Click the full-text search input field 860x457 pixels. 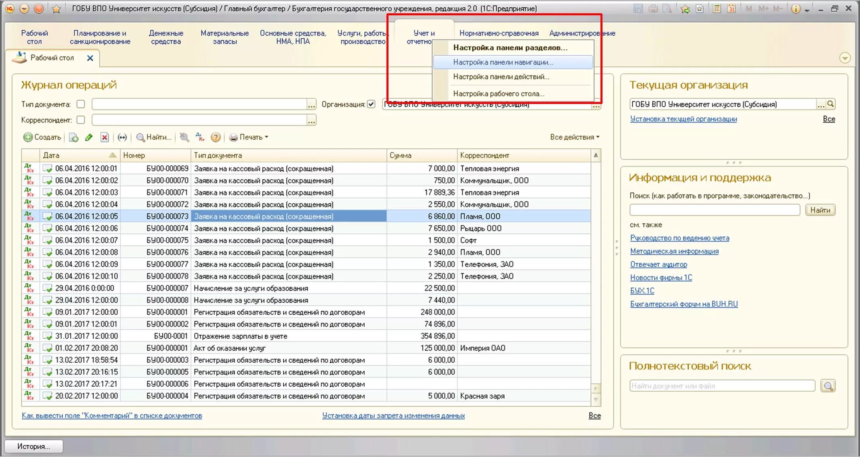[x=721, y=386]
